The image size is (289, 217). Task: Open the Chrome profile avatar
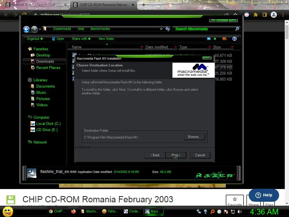coord(274,15)
